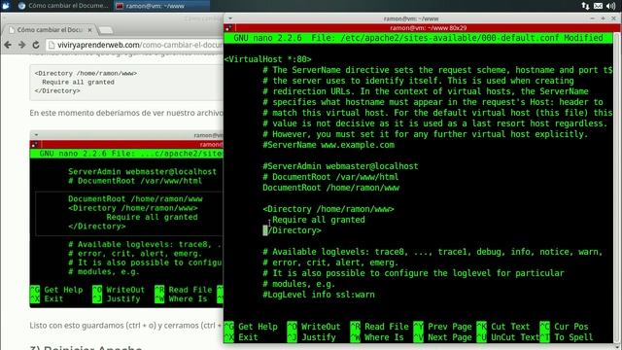Click the '^J Justify' shortcut in terminal
The image size is (622, 350).
click(x=311, y=337)
